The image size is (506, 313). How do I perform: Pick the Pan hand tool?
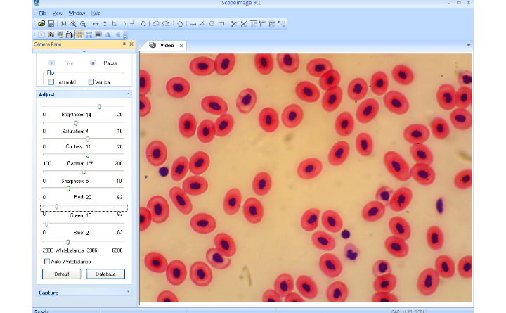coord(179,23)
